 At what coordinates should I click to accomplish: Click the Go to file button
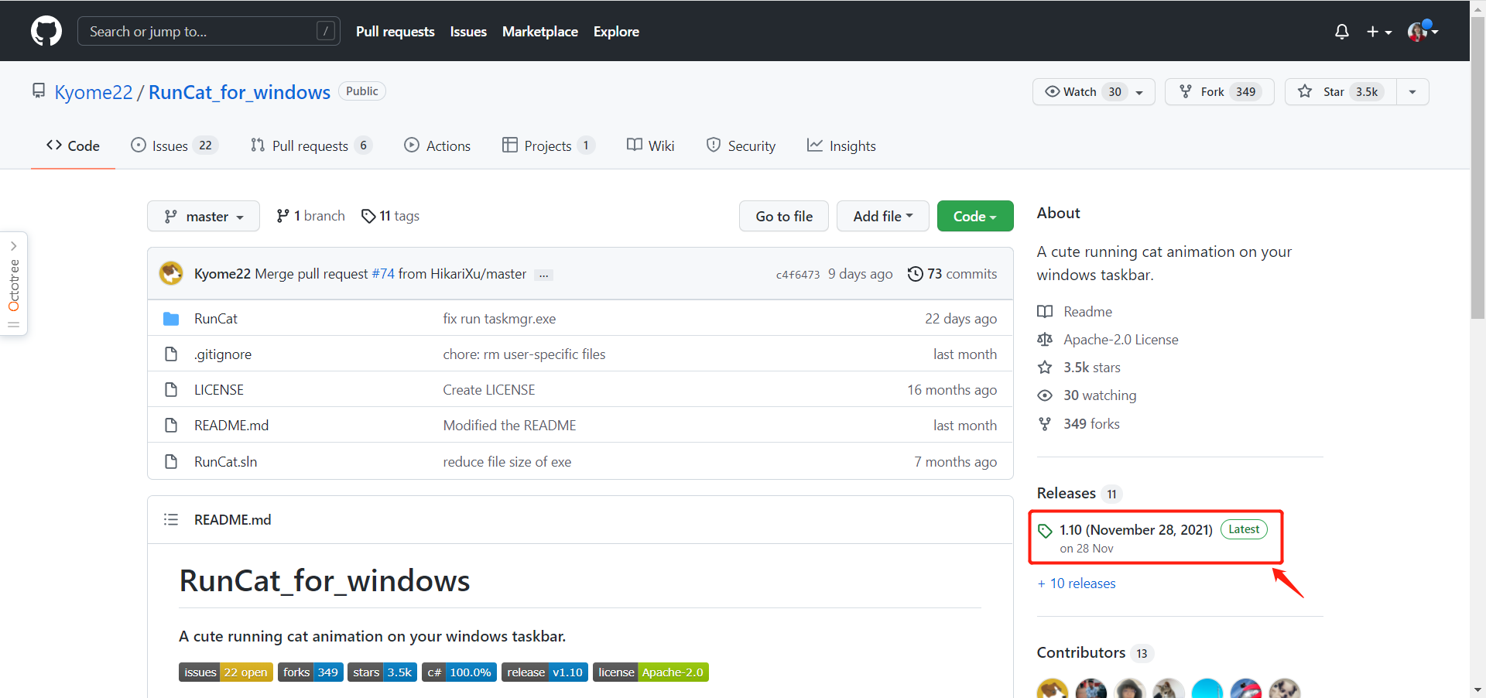[784, 216]
